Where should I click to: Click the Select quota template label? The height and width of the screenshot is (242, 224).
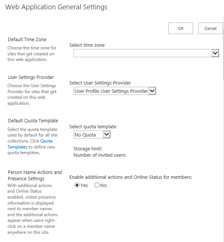tap(93, 126)
